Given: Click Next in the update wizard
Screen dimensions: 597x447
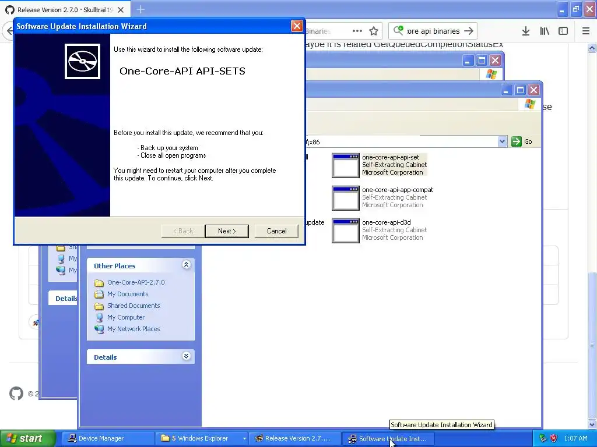Looking at the screenshot, I should (x=227, y=230).
